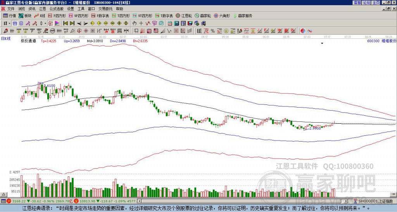Click the angle line tool icon
The width and height of the screenshot is (397, 212).
(163, 31)
